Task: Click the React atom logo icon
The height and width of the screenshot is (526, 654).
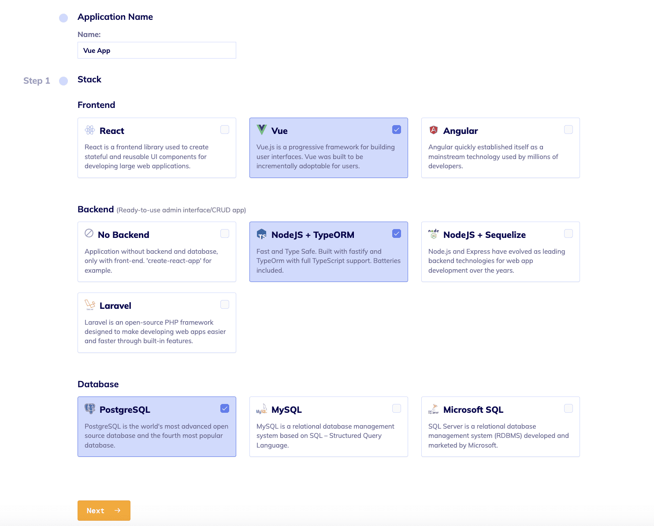Action: click(90, 130)
